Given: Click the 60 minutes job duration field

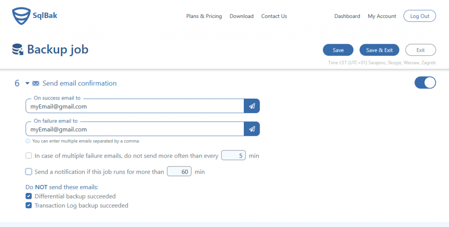Looking at the screenshot, I should point(179,171).
